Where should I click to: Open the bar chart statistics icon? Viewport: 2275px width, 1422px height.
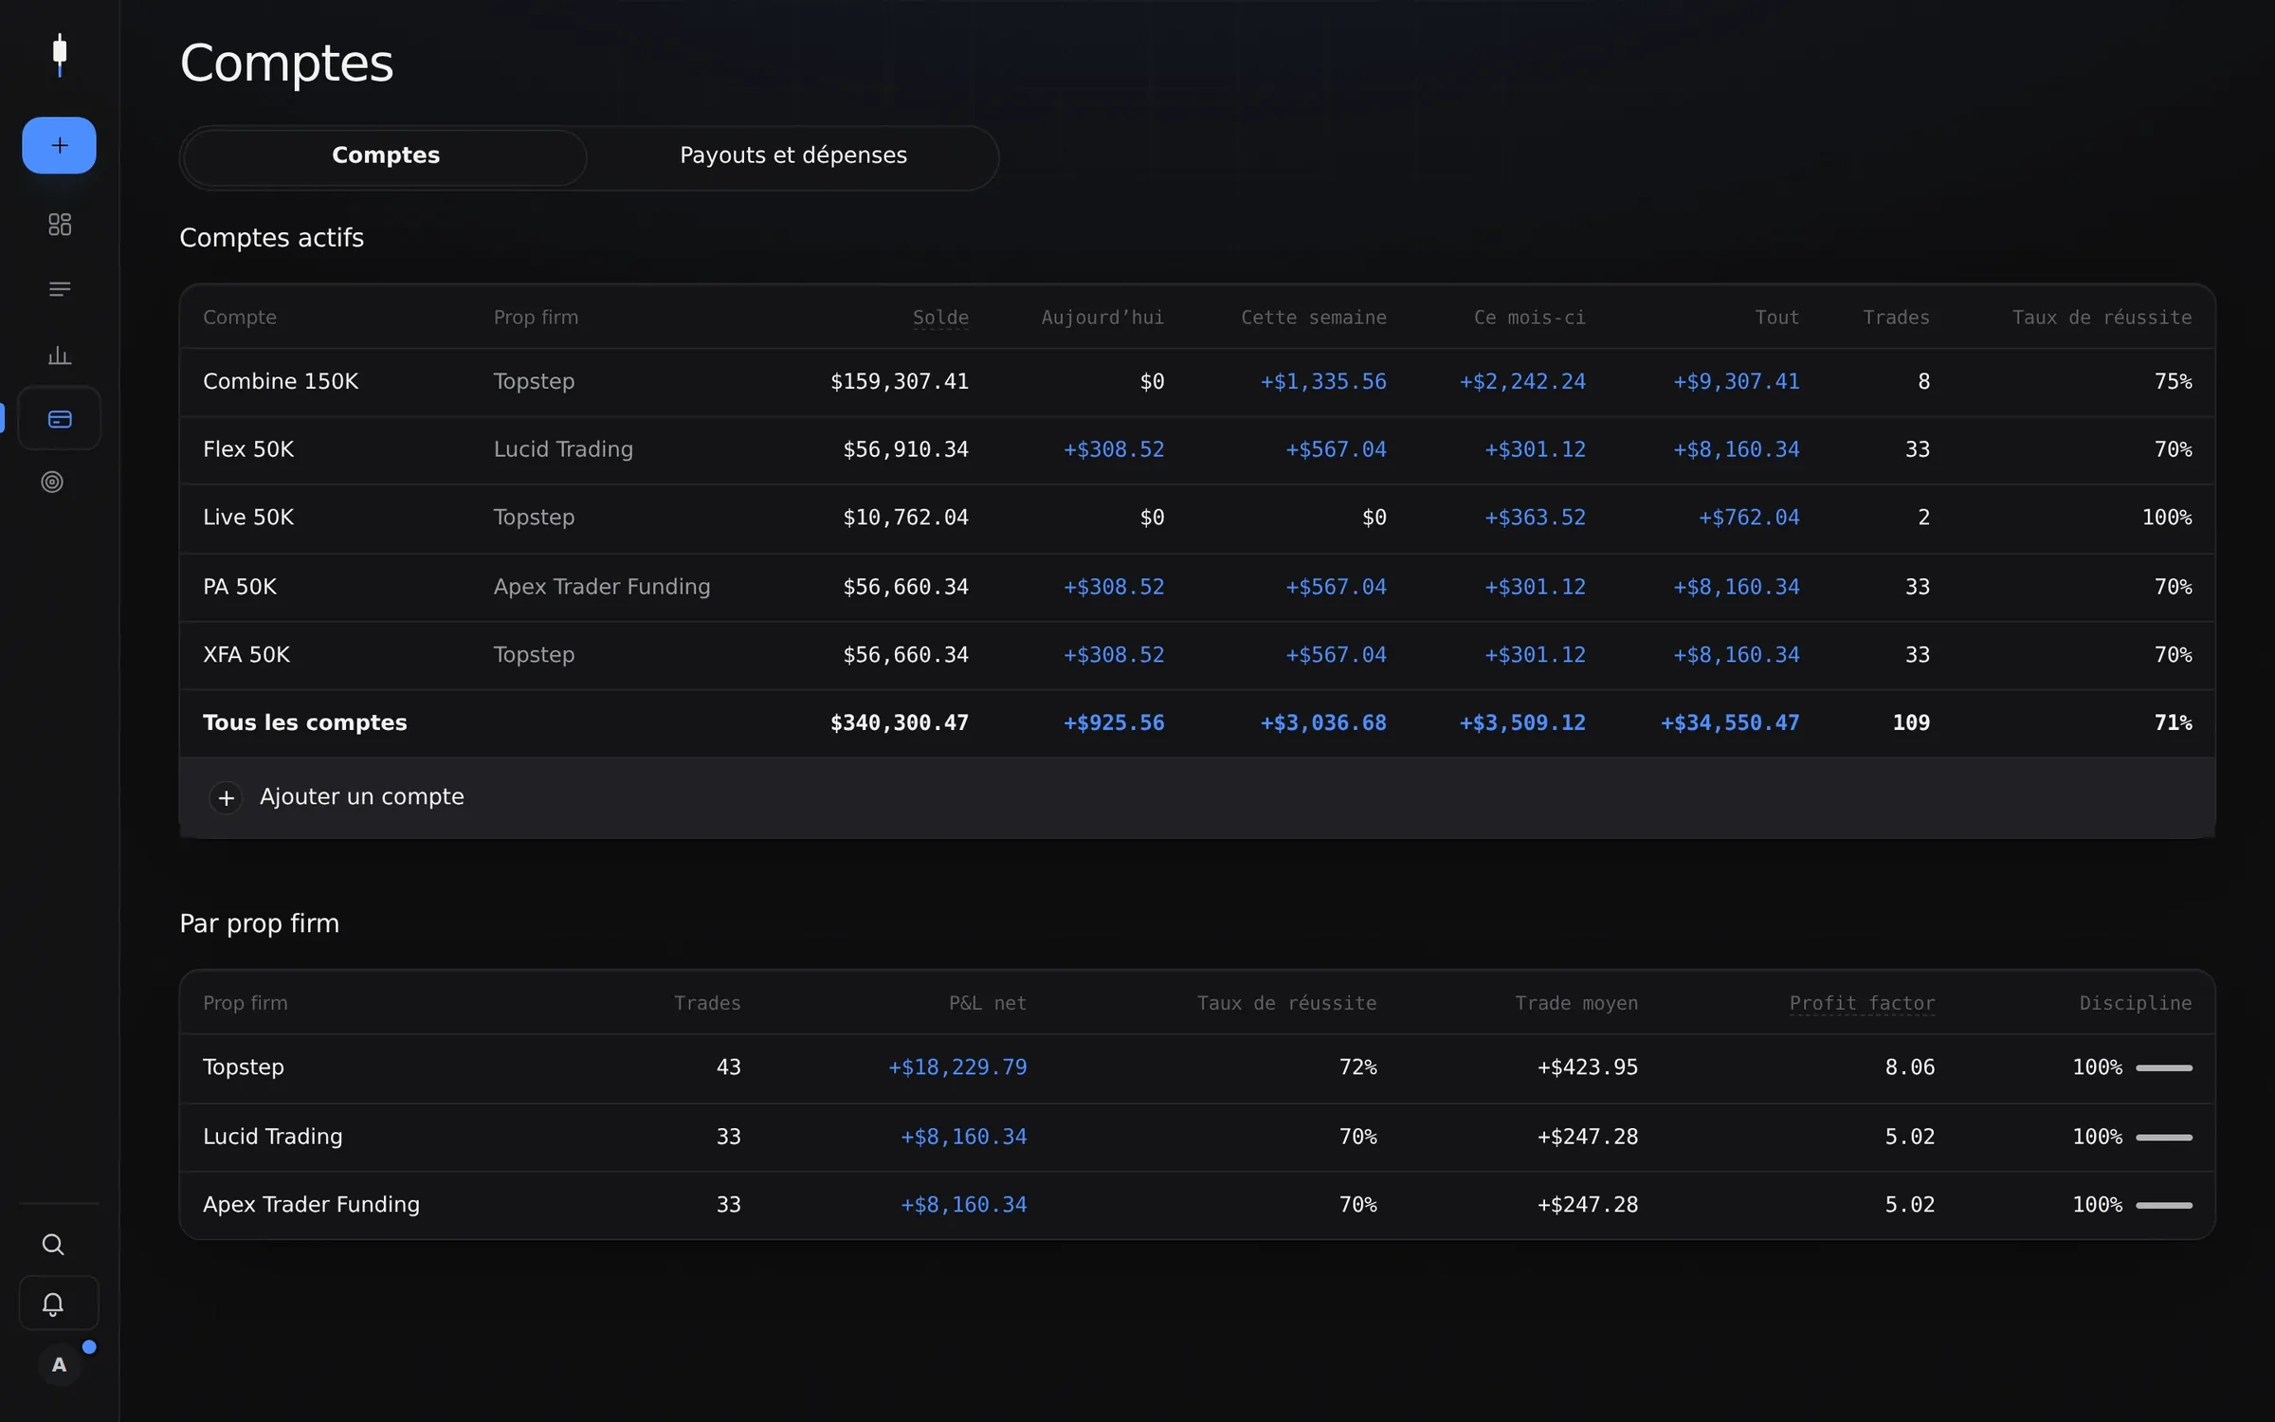(x=59, y=355)
